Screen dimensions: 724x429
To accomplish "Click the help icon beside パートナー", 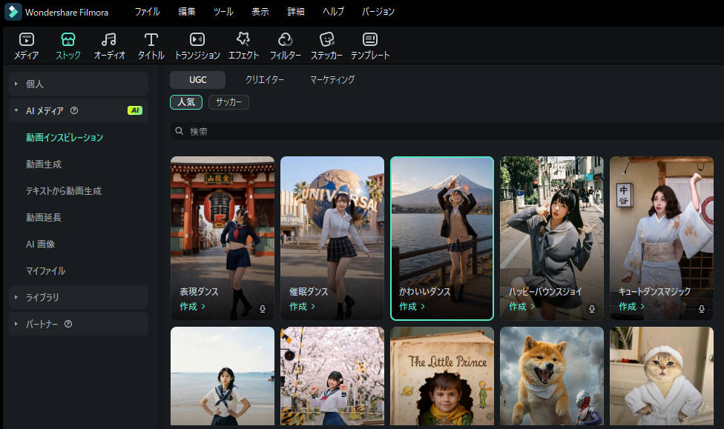I will click(68, 324).
